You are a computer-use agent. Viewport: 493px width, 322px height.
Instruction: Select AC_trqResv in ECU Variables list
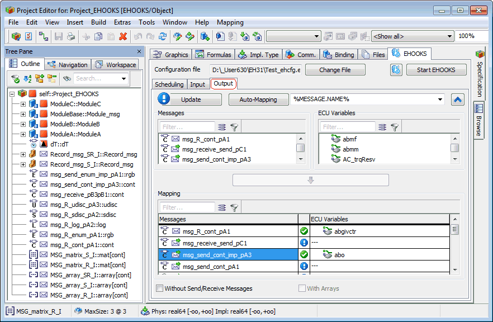click(359, 159)
